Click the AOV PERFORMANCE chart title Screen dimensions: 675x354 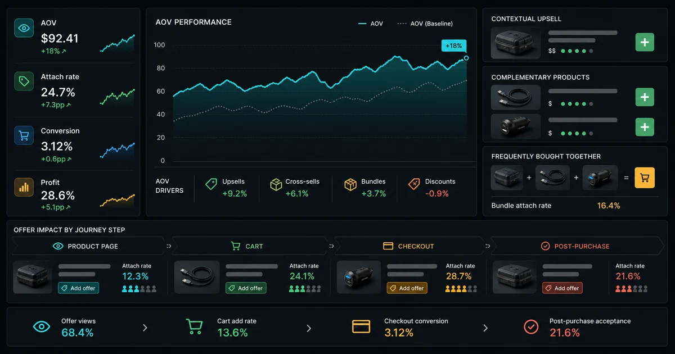[x=193, y=22]
